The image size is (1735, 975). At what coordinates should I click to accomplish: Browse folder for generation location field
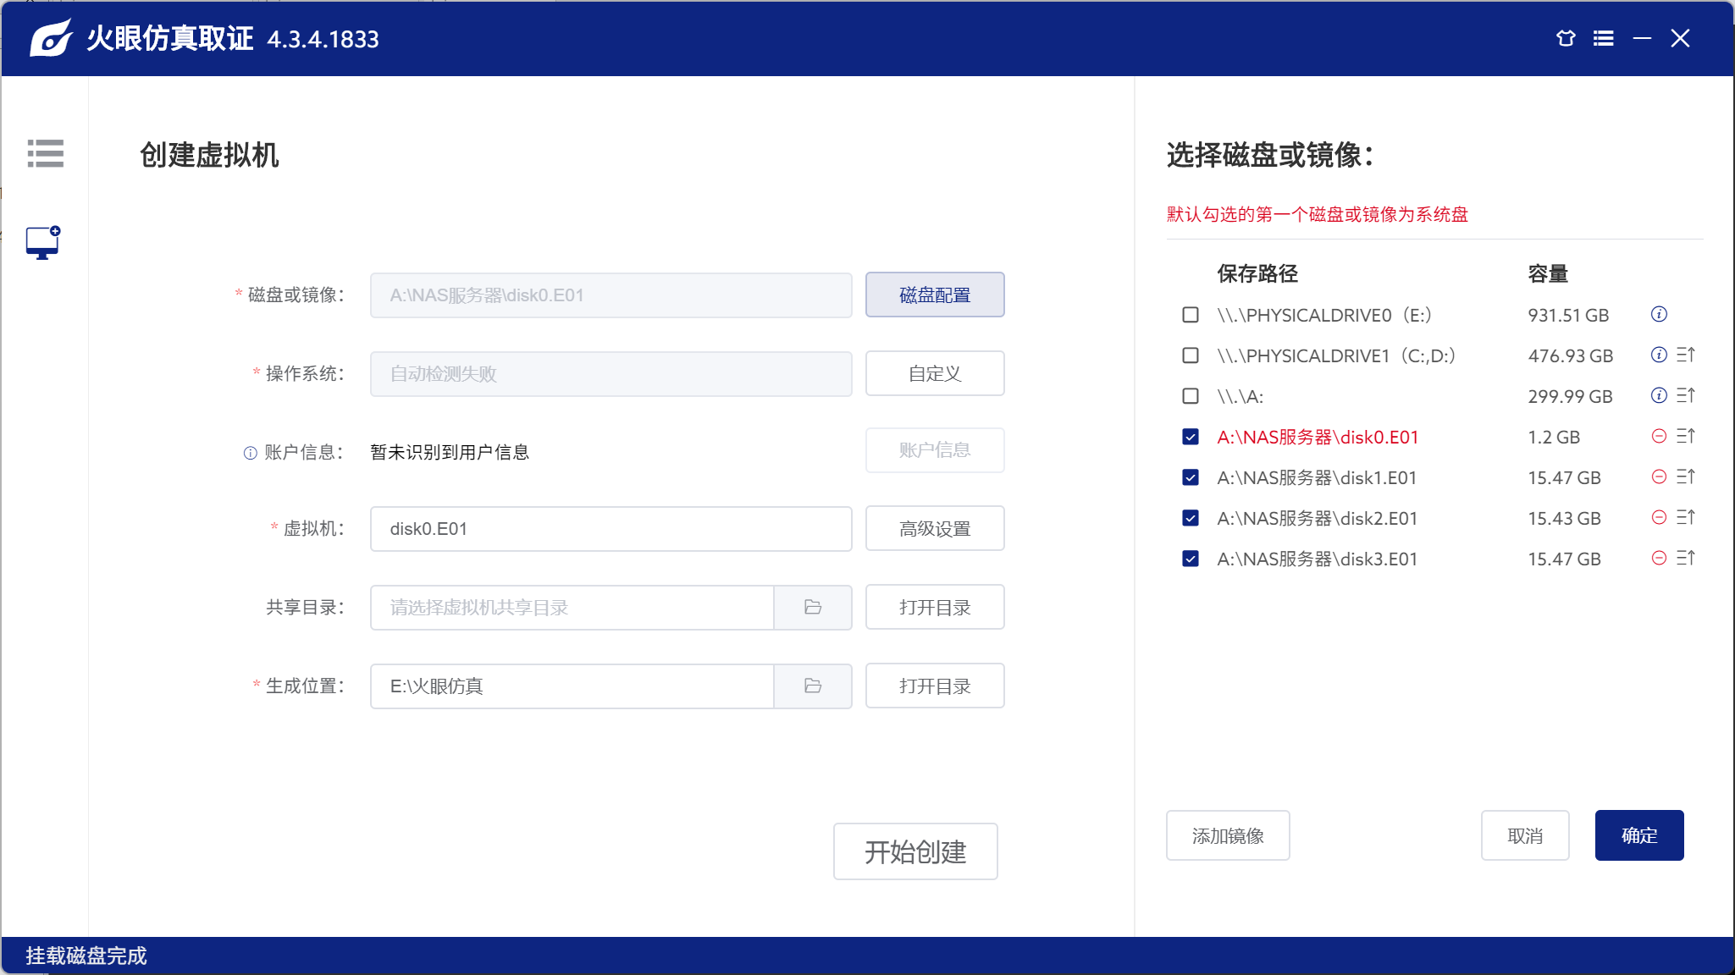(812, 686)
